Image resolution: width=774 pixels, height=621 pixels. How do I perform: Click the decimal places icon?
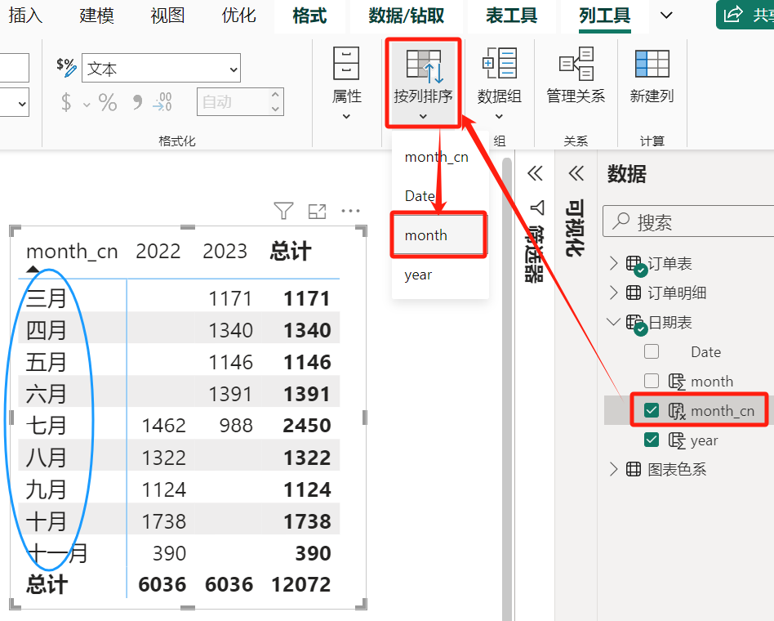(x=162, y=102)
